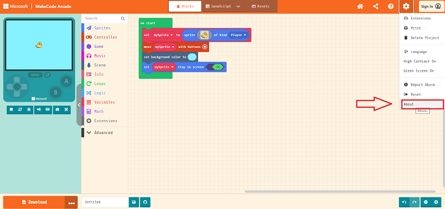Save project with the floppy disk icon

click(x=134, y=202)
